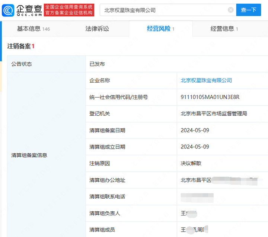This screenshot has height=237, width=268.
Task: Click the 查一下 search button
Action: point(249,10)
